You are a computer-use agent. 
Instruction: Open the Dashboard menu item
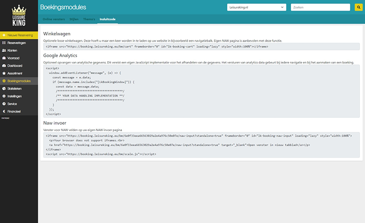click(19, 66)
